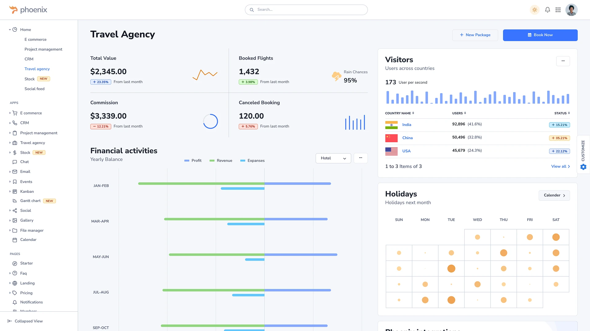Image resolution: width=590 pixels, height=331 pixels.
Task: Toggle the light/dark theme sun icon
Action: point(535,10)
